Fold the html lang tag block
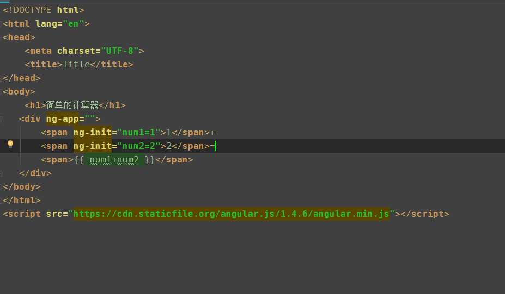This screenshot has height=294, width=505. (x=1, y=24)
